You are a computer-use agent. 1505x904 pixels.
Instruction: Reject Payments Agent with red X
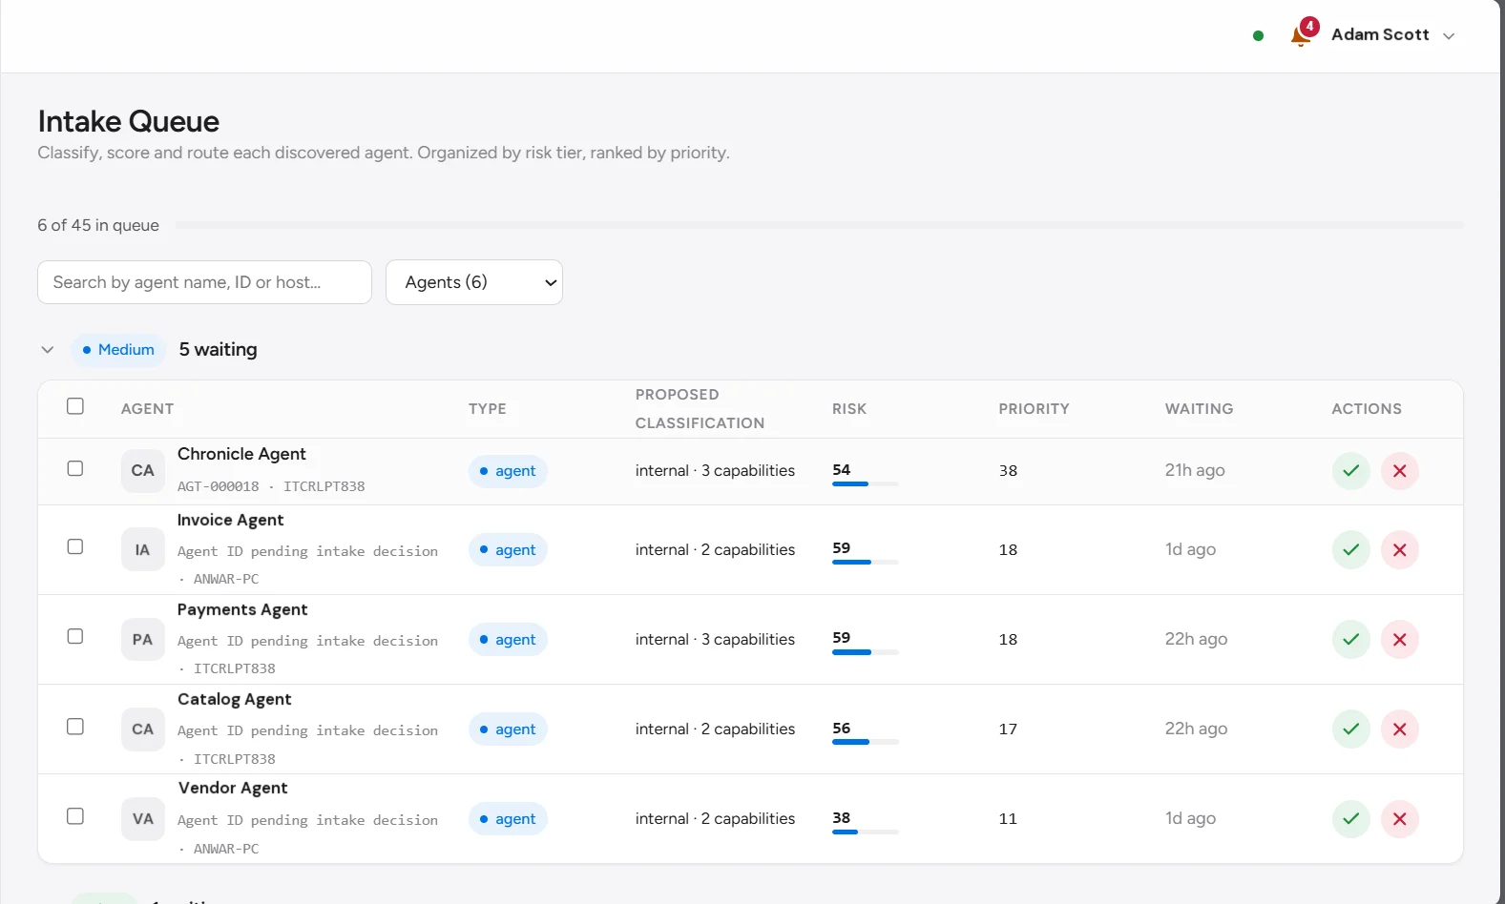pyautogui.click(x=1399, y=640)
